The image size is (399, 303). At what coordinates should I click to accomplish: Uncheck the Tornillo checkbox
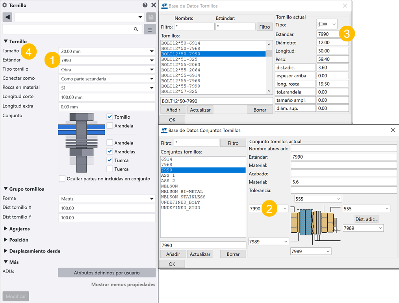tap(110, 117)
